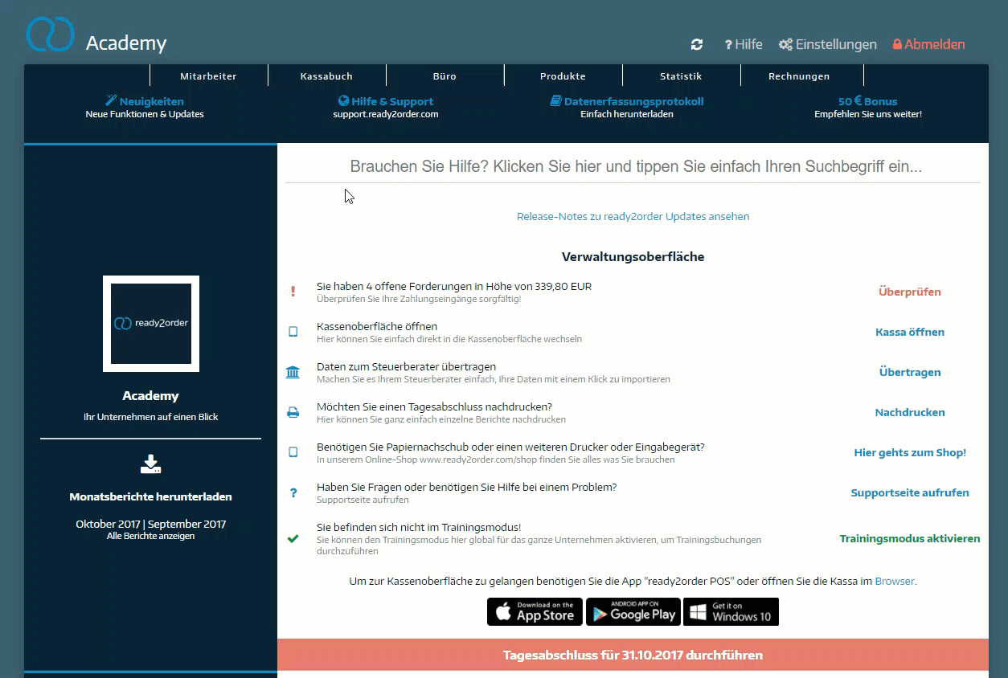View Release-Notes zu ready2order Updates
The height and width of the screenshot is (678, 1008).
633,216
